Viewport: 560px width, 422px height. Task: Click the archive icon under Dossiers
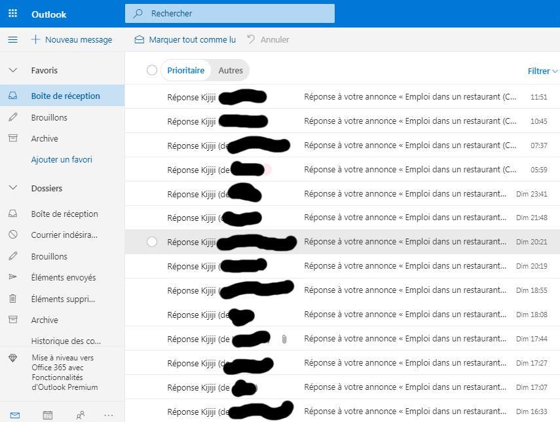[13, 319]
